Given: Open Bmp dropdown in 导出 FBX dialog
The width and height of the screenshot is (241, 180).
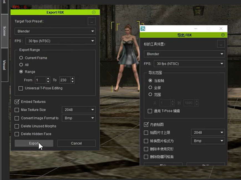Looking at the screenshot, I should click(x=208, y=141).
